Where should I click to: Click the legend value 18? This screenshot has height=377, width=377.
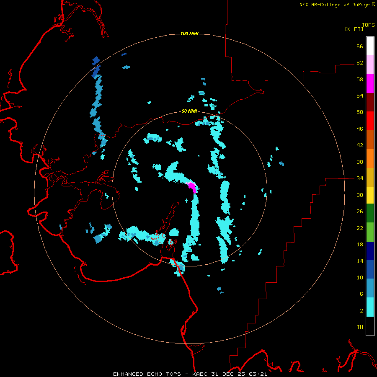tap(360, 245)
